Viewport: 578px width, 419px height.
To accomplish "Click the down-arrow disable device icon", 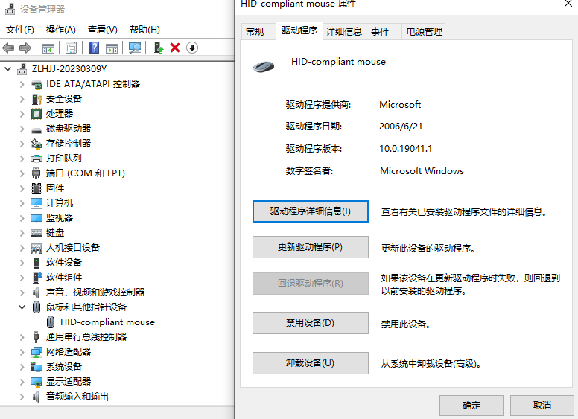I will (x=192, y=48).
